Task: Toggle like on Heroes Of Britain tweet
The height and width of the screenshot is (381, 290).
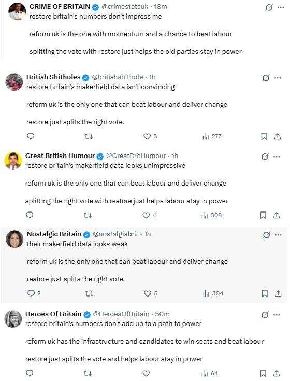Action: [146, 373]
